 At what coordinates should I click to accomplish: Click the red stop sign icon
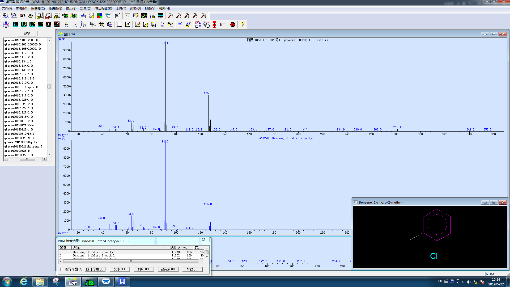tap(233, 25)
